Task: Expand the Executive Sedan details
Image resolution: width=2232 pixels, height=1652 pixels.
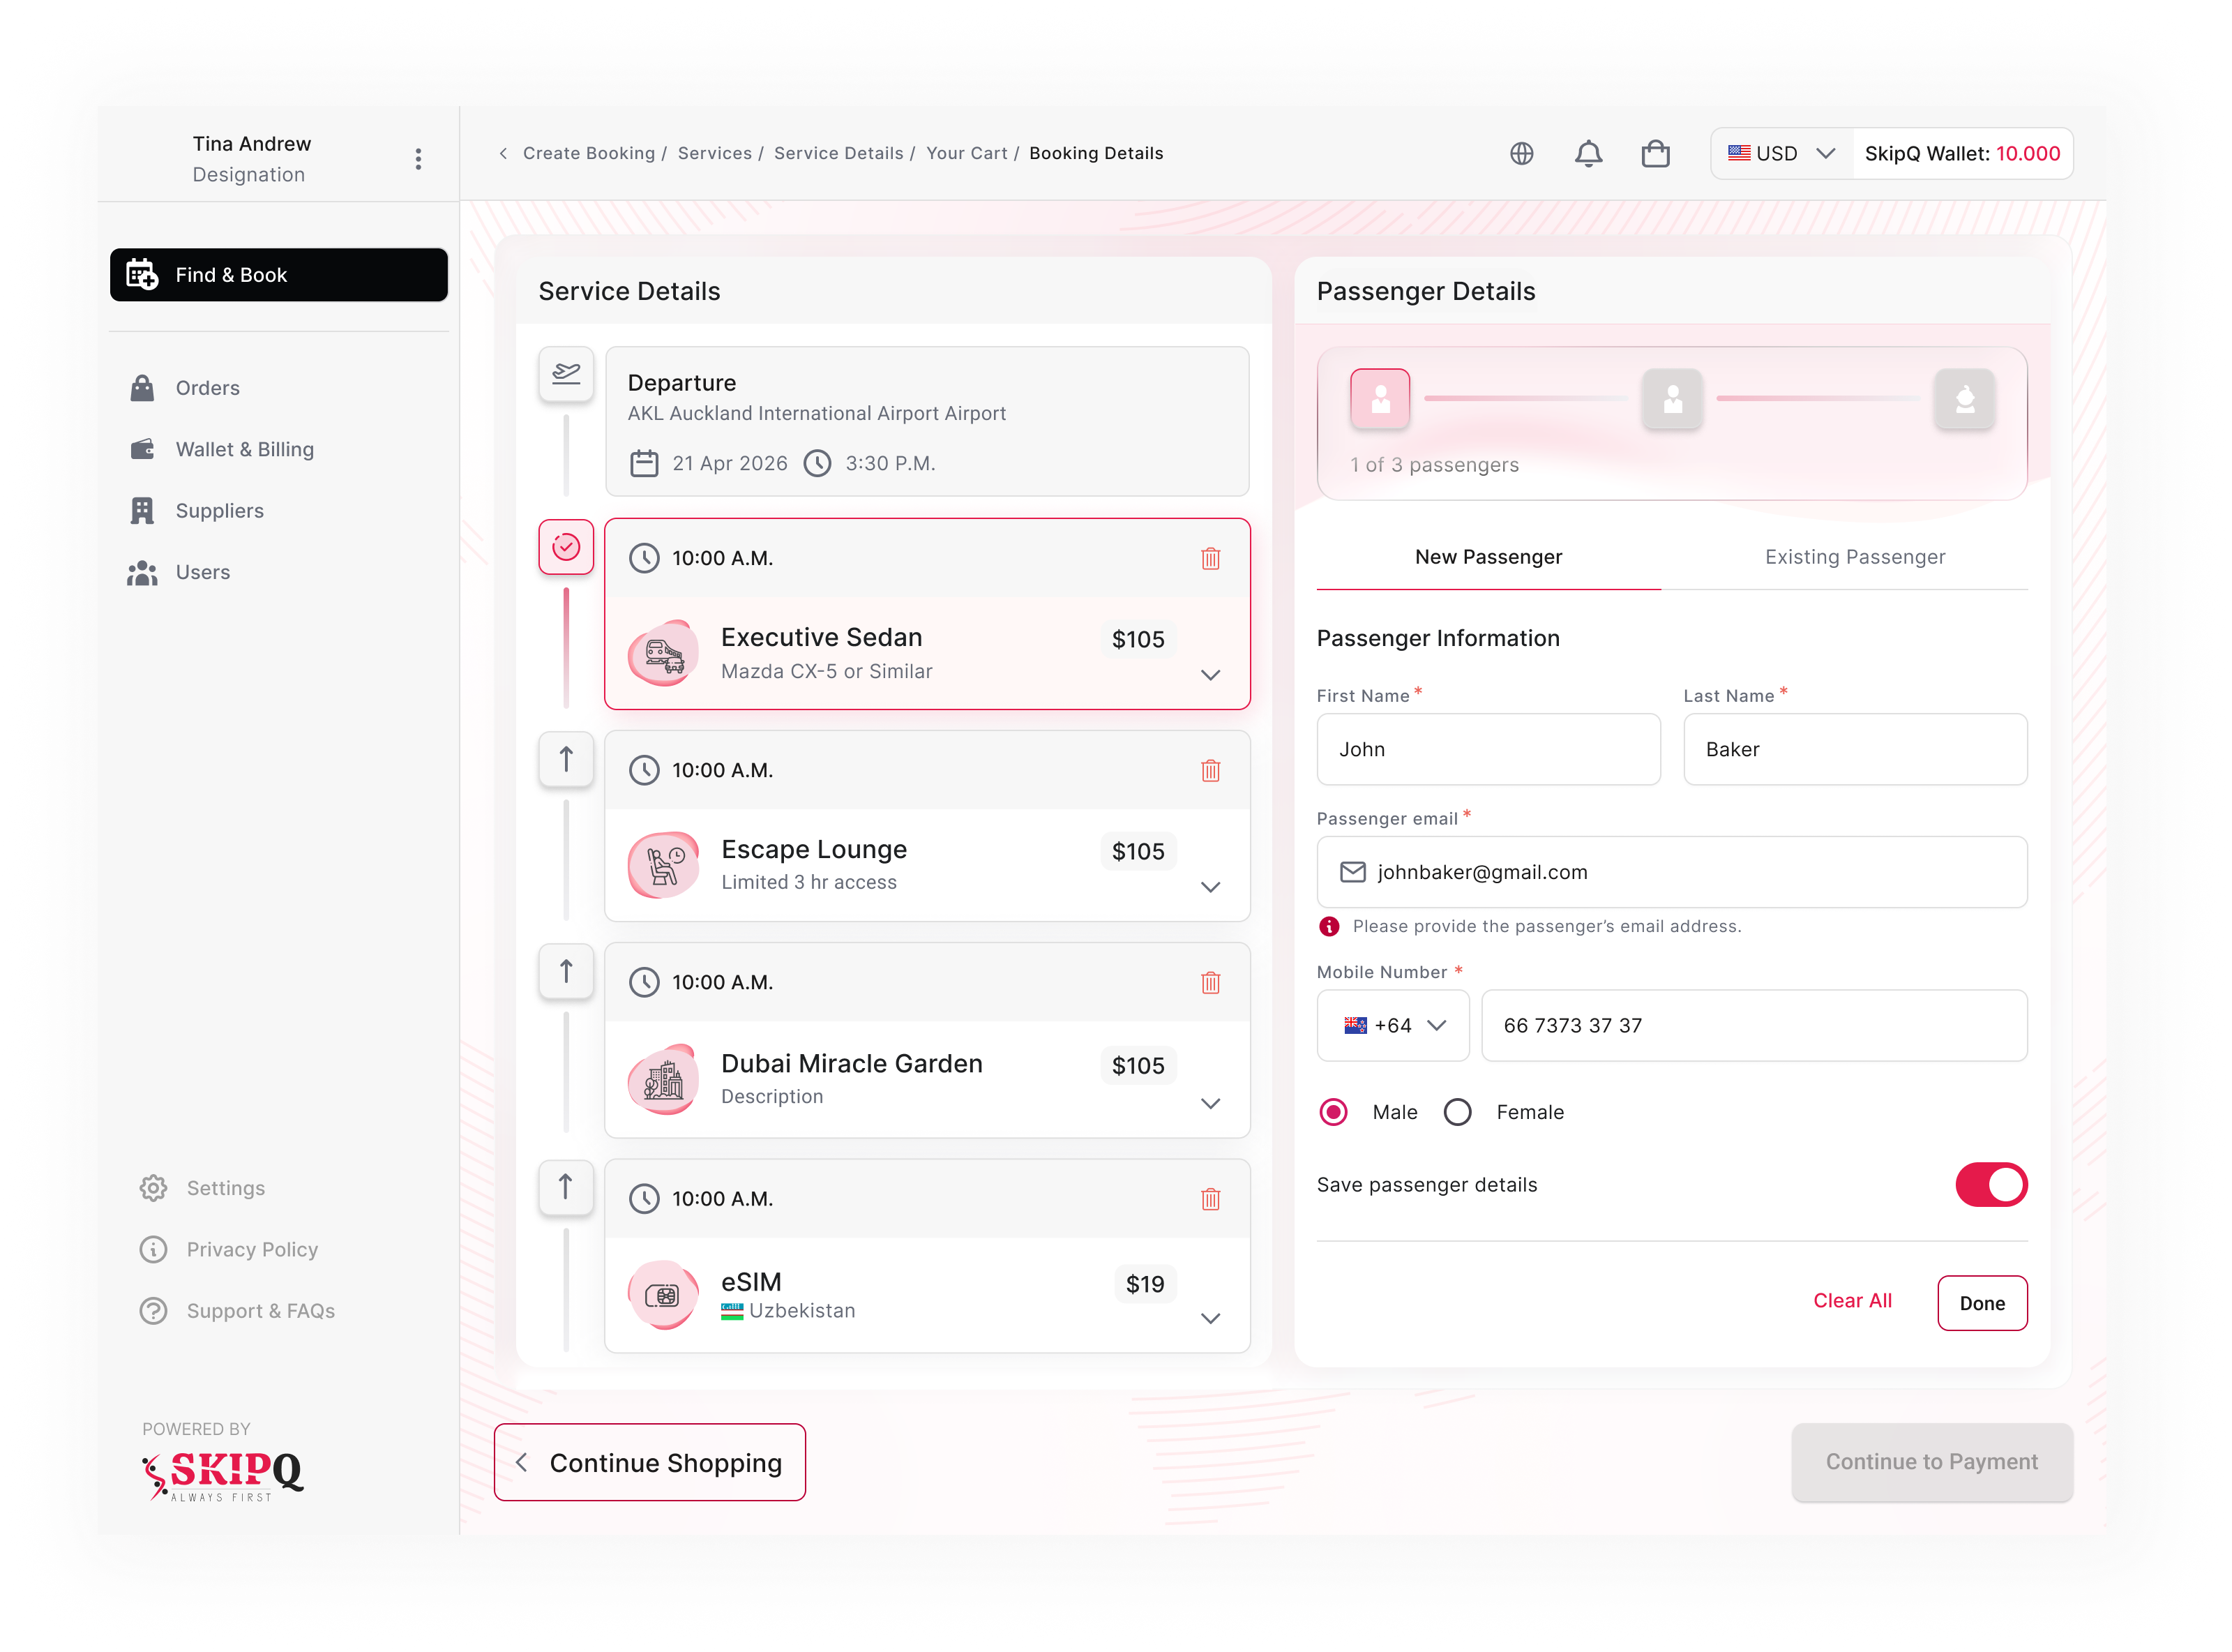Action: [1210, 675]
